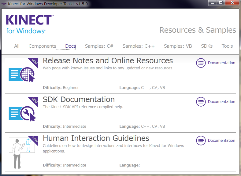
Task: Click the Kinect app icon in title bar
Action: coord(4,3)
